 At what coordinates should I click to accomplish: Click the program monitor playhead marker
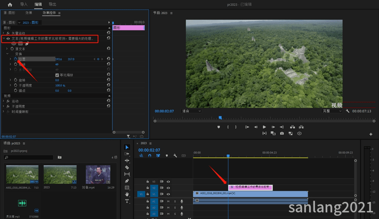(x=220, y=117)
